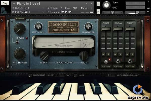151x101 pixels.
Task: Click the instrument volume slider in header
Action: click(x=135, y=13)
